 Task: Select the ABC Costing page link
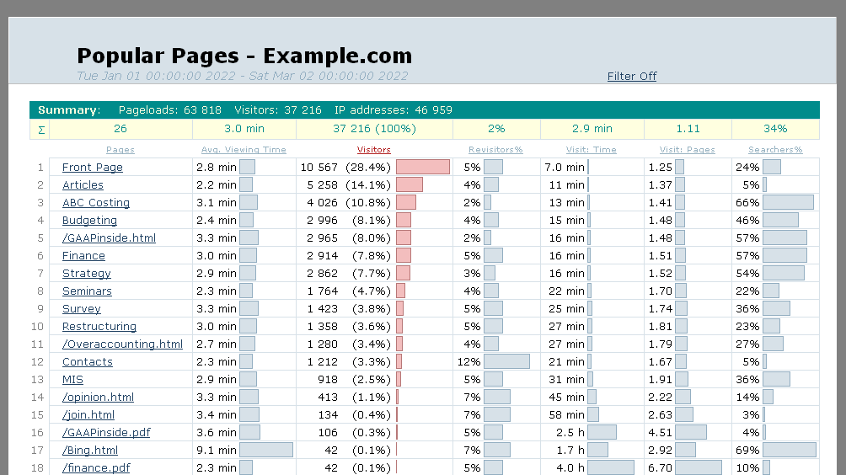[96, 203]
